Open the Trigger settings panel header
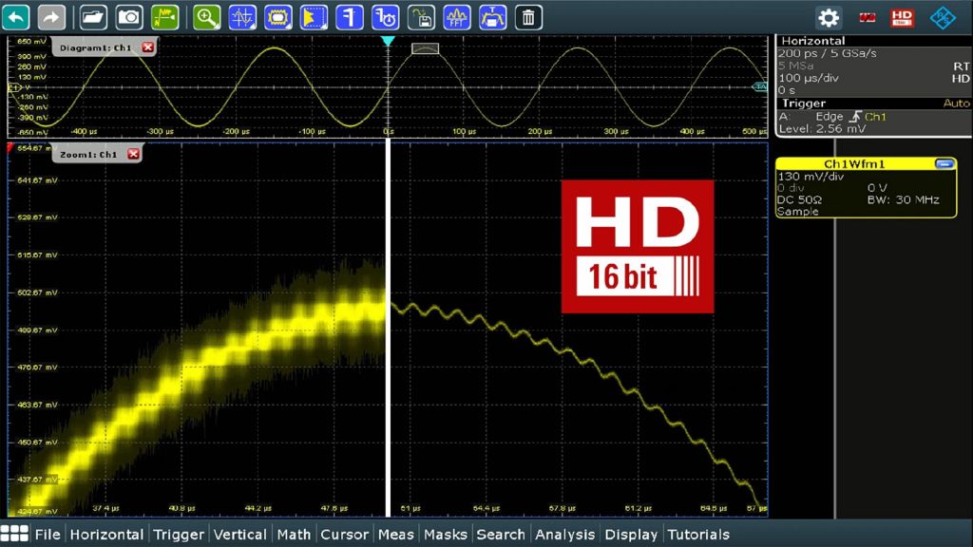Screen dimensions: 973x547 pos(804,103)
